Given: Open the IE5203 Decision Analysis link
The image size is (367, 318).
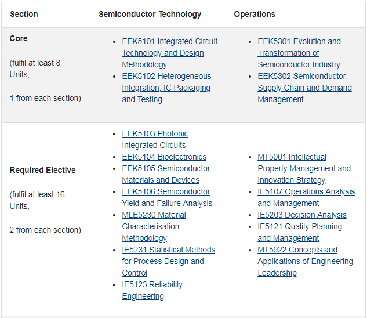Looking at the screenshot, I should click(x=302, y=215).
